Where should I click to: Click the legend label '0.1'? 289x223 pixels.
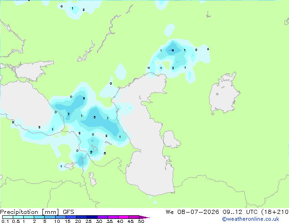pyautogui.click(x=5, y=221)
